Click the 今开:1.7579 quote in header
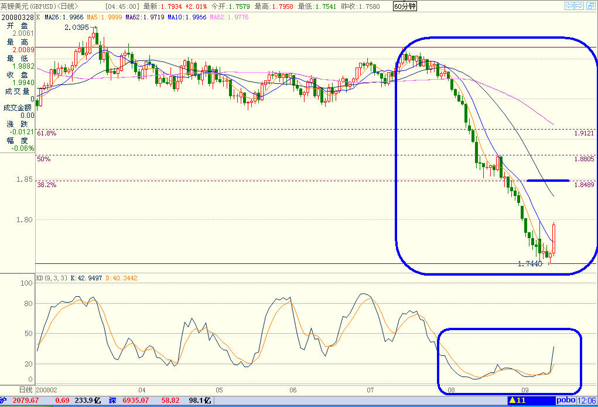This screenshot has width=598, height=407. point(230,6)
